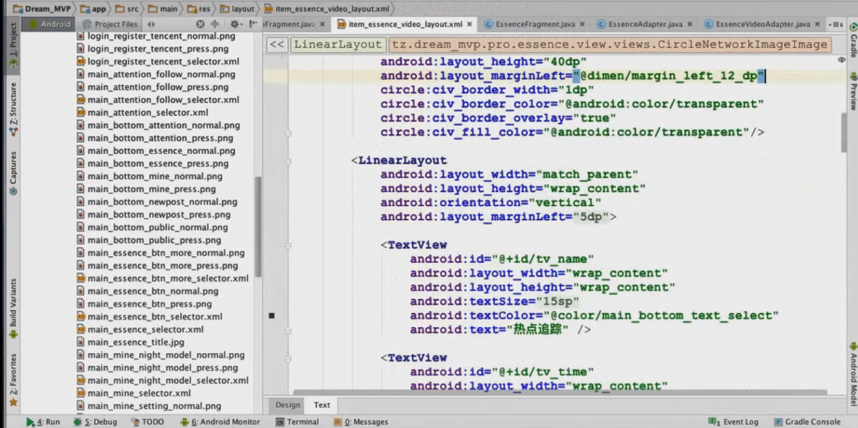
Task: Click the Terminal icon in bottom bar
Action: [x=280, y=422]
